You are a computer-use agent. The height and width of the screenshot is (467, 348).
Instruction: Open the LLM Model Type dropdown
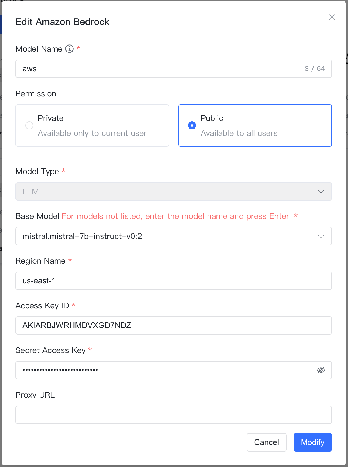coord(166,191)
